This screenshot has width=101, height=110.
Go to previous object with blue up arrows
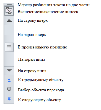point(9,80)
